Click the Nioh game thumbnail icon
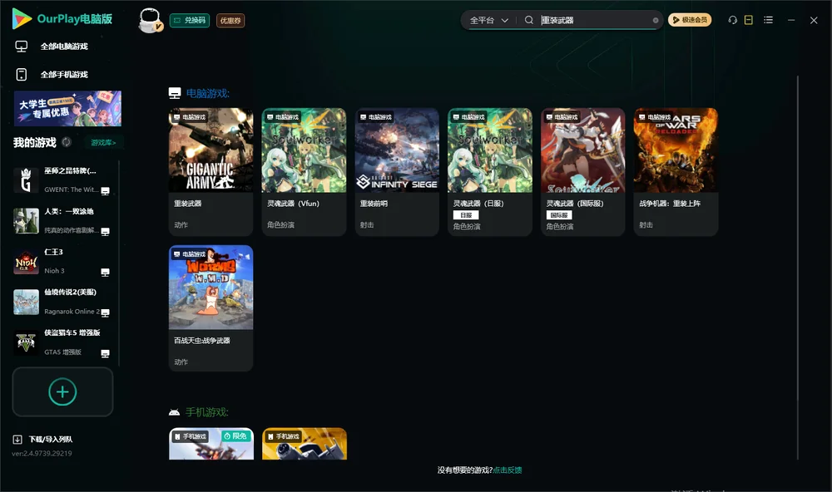The width and height of the screenshot is (832, 492). (x=26, y=262)
